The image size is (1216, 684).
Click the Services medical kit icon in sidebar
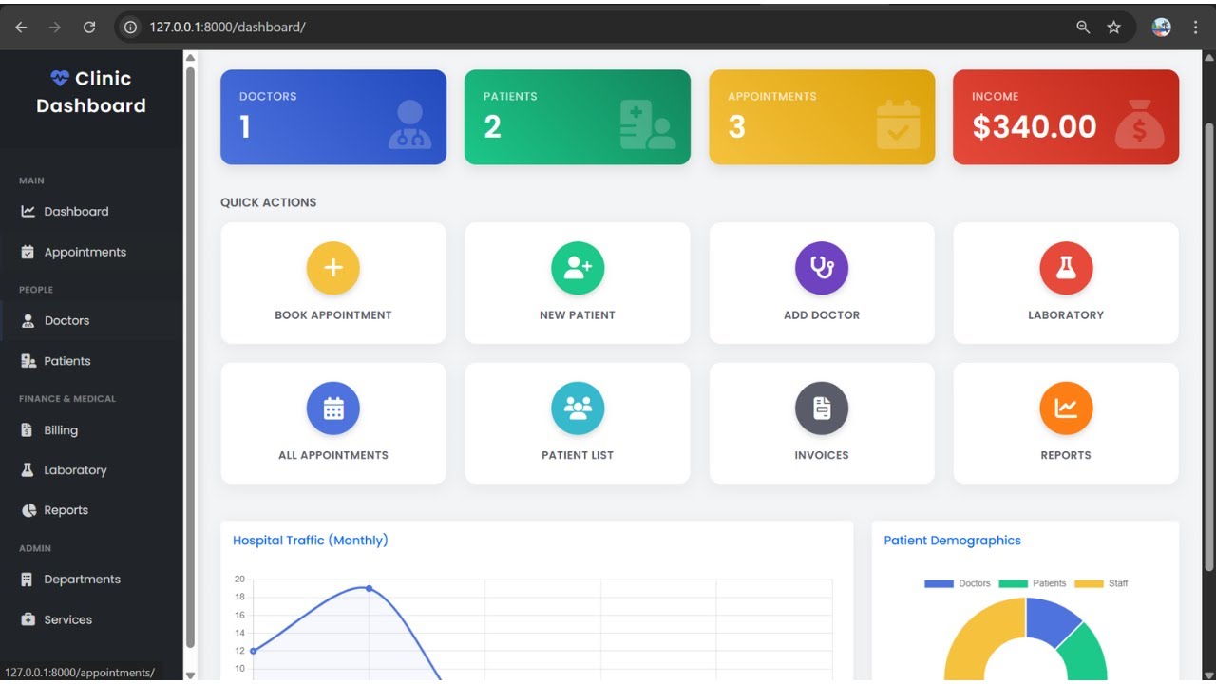pos(28,619)
